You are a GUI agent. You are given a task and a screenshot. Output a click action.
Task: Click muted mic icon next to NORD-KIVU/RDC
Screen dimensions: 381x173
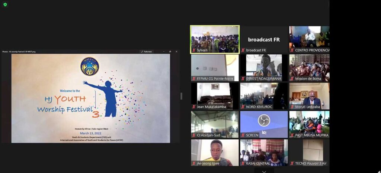tap(243, 107)
